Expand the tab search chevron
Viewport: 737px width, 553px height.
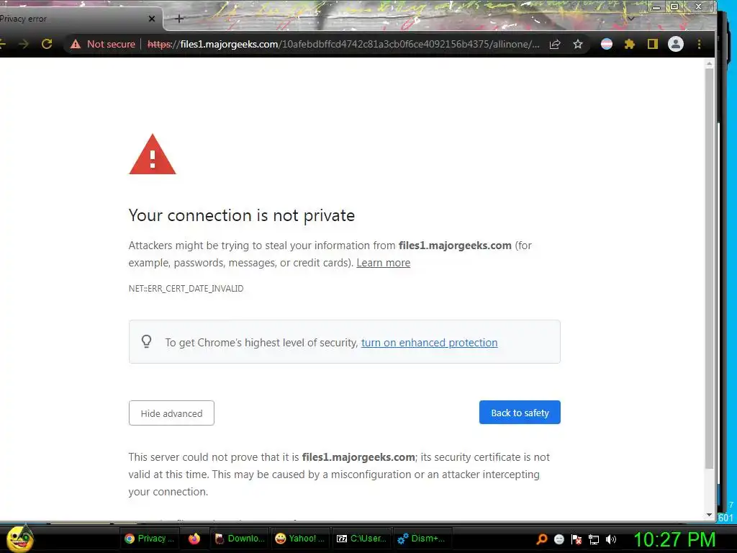pos(631,19)
